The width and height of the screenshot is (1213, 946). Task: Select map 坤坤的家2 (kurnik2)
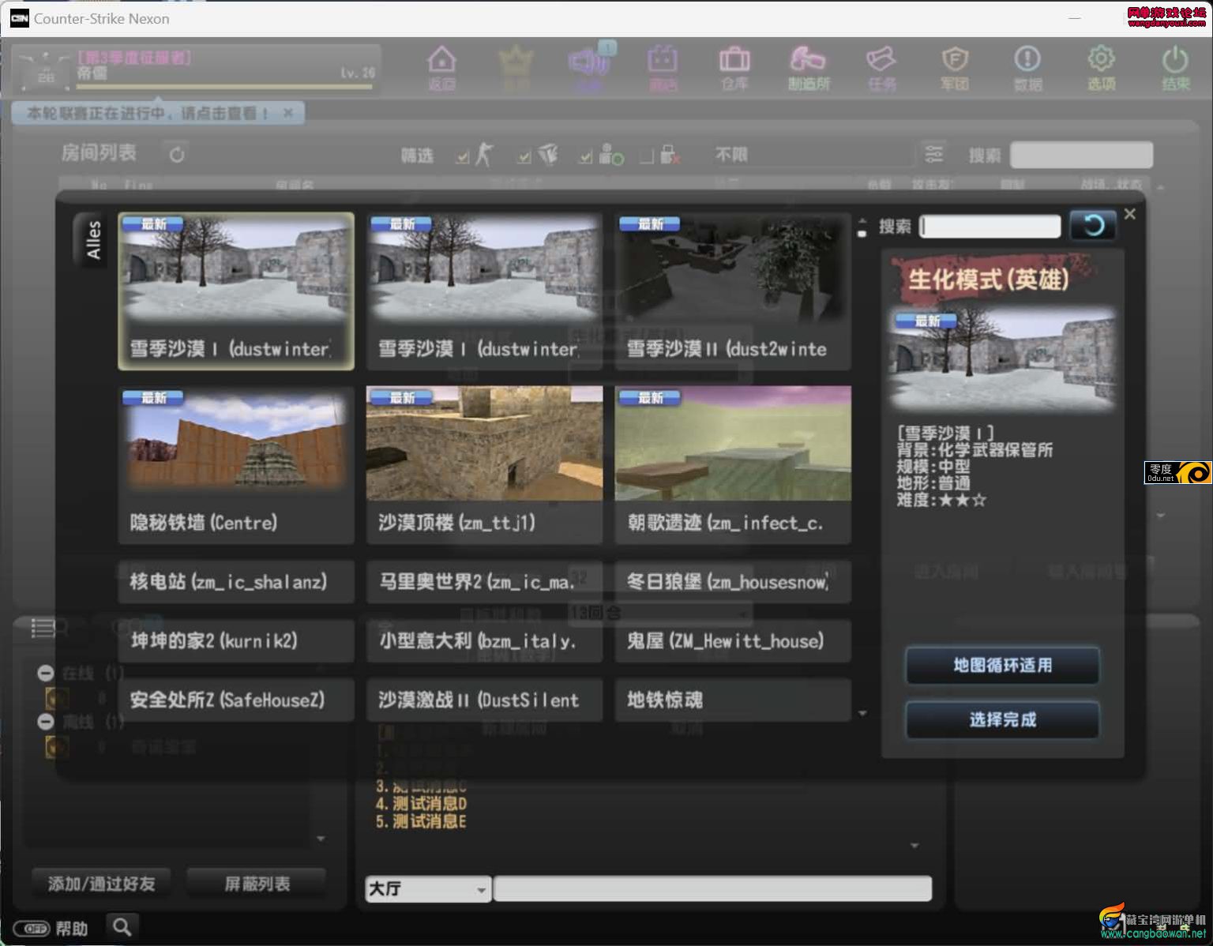pyautogui.click(x=236, y=640)
